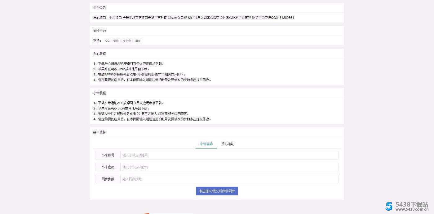
Task: Click the 平台公告 panel header
Action: click(100, 7)
